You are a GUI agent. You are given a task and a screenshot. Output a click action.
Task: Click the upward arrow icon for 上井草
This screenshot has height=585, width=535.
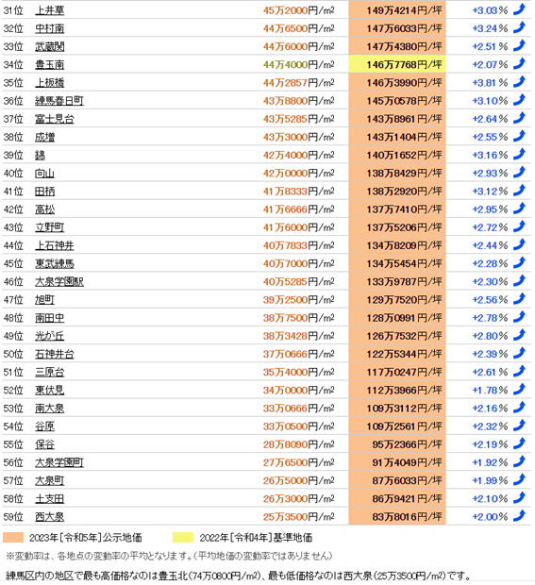519,9
